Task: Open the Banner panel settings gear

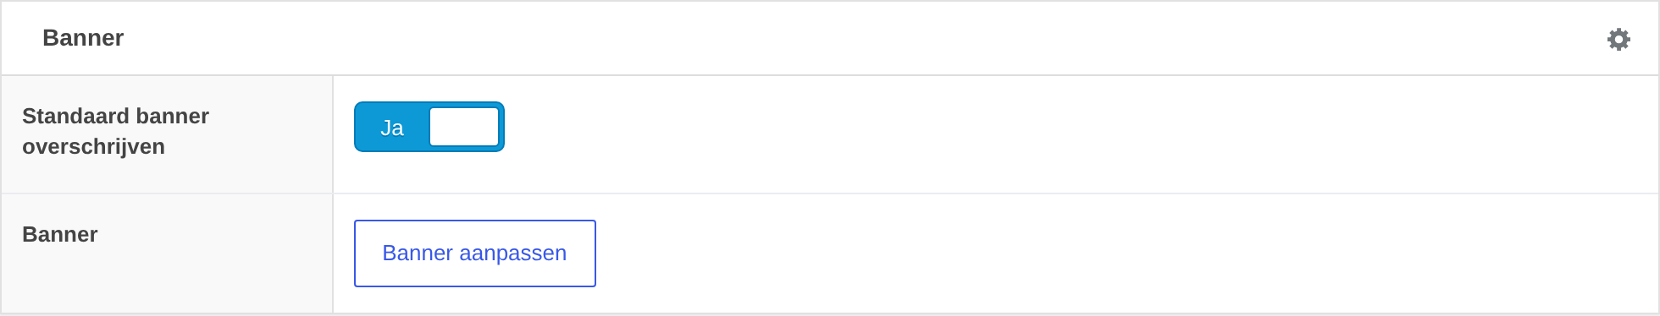Action: pyautogui.click(x=1618, y=39)
